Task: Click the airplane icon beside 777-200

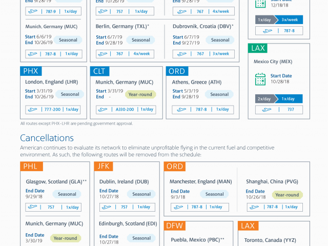Action: pyautogui.click(x=32, y=110)
